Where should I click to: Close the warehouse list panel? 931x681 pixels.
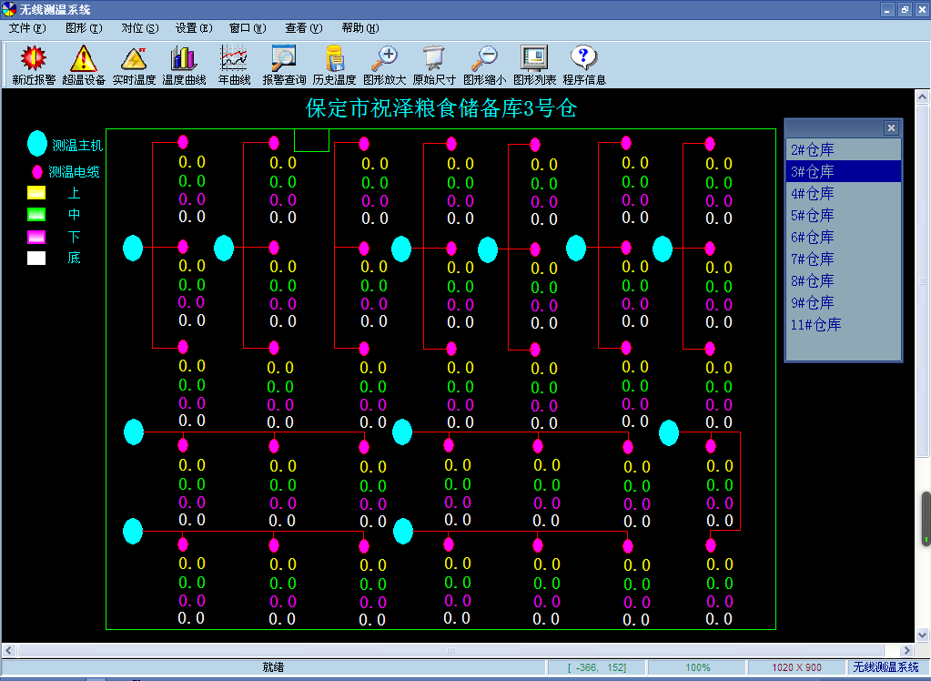coord(891,128)
